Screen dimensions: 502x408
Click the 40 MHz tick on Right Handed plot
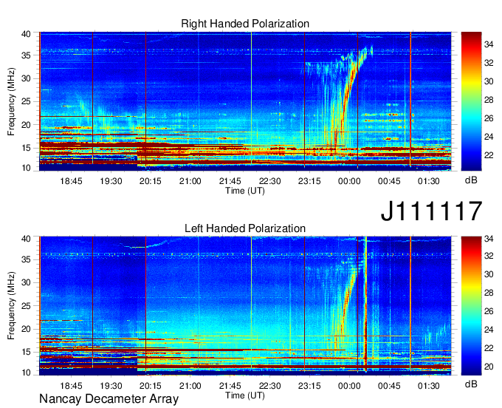click(x=26, y=34)
